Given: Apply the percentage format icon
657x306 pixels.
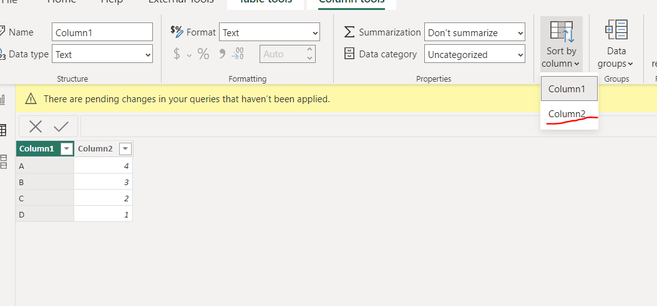Looking at the screenshot, I should (203, 54).
